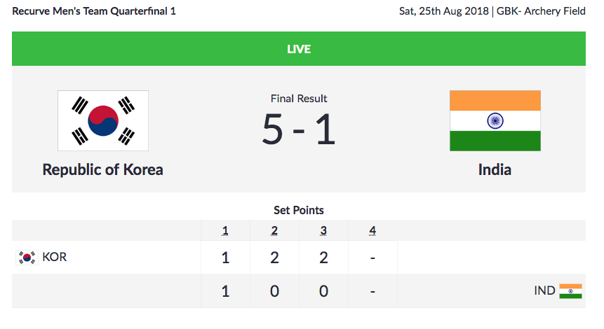Select the Republic of Korea team name
The height and width of the screenshot is (329, 604).
pos(102,169)
